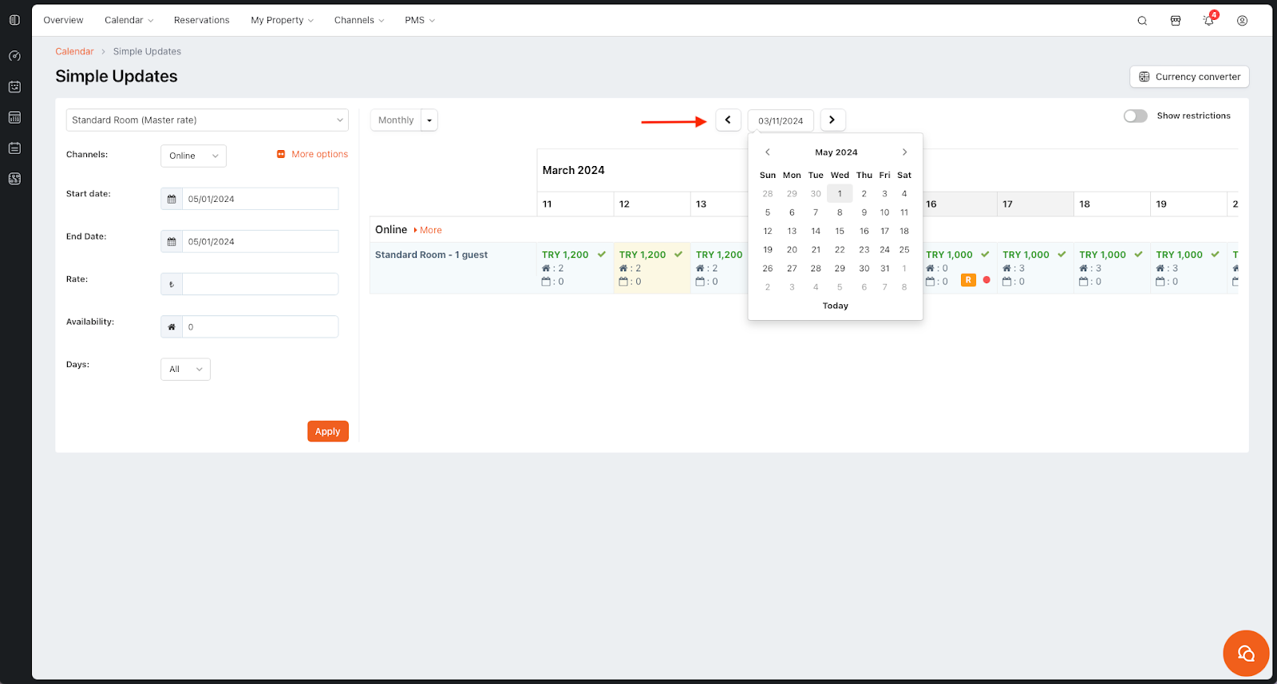Click into the Rate input field
Image resolution: width=1277 pixels, height=684 pixels.
(259, 284)
